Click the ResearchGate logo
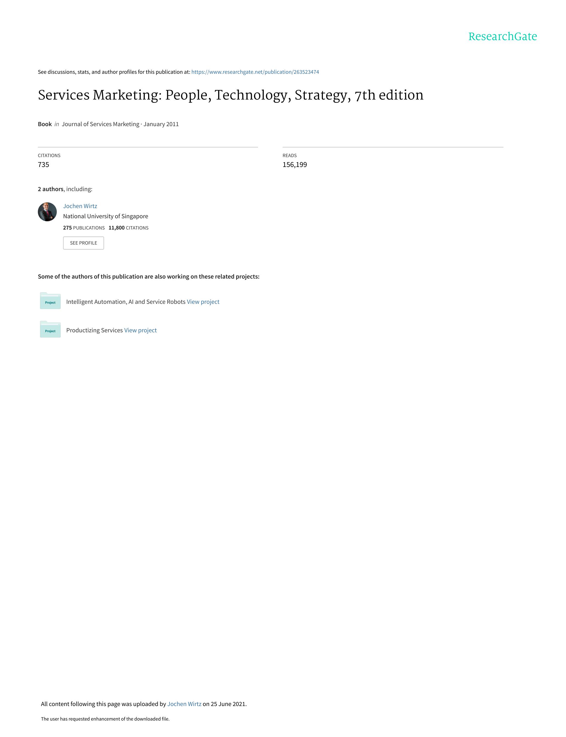Image resolution: width=566 pixels, height=737 pixels. click(502, 36)
